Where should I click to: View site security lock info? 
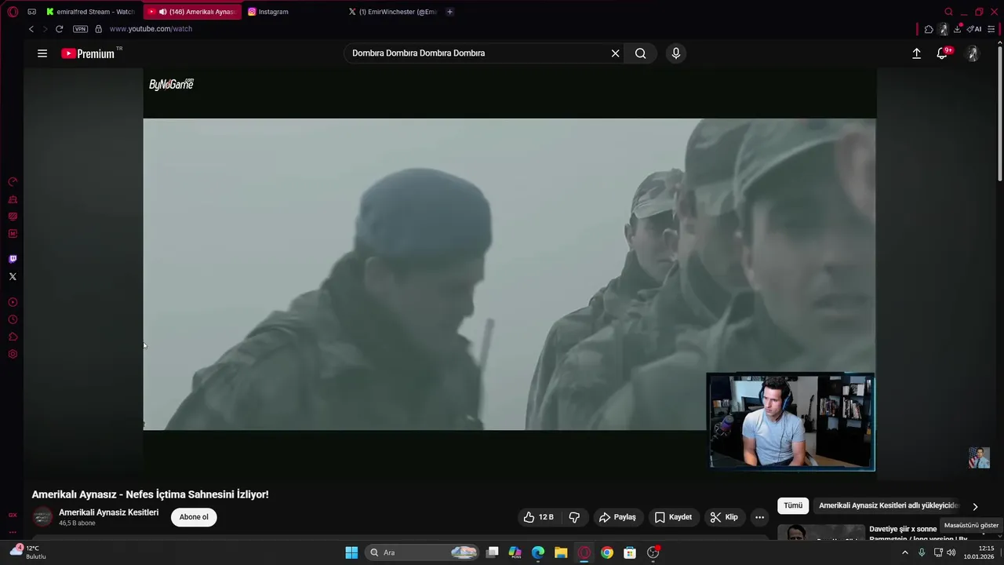[98, 29]
